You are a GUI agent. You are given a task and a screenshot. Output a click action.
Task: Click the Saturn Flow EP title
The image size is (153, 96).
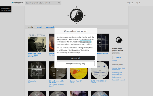76,81
